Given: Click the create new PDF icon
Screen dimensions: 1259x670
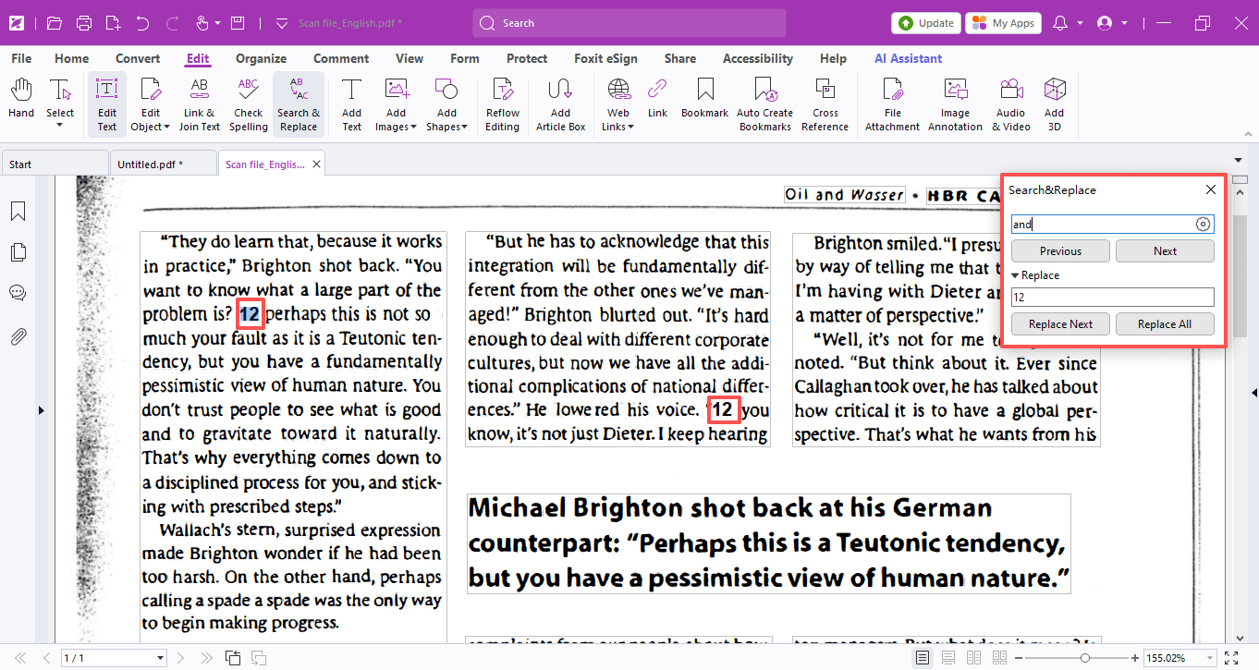Looking at the screenshot, I should [x=113, y=23].
